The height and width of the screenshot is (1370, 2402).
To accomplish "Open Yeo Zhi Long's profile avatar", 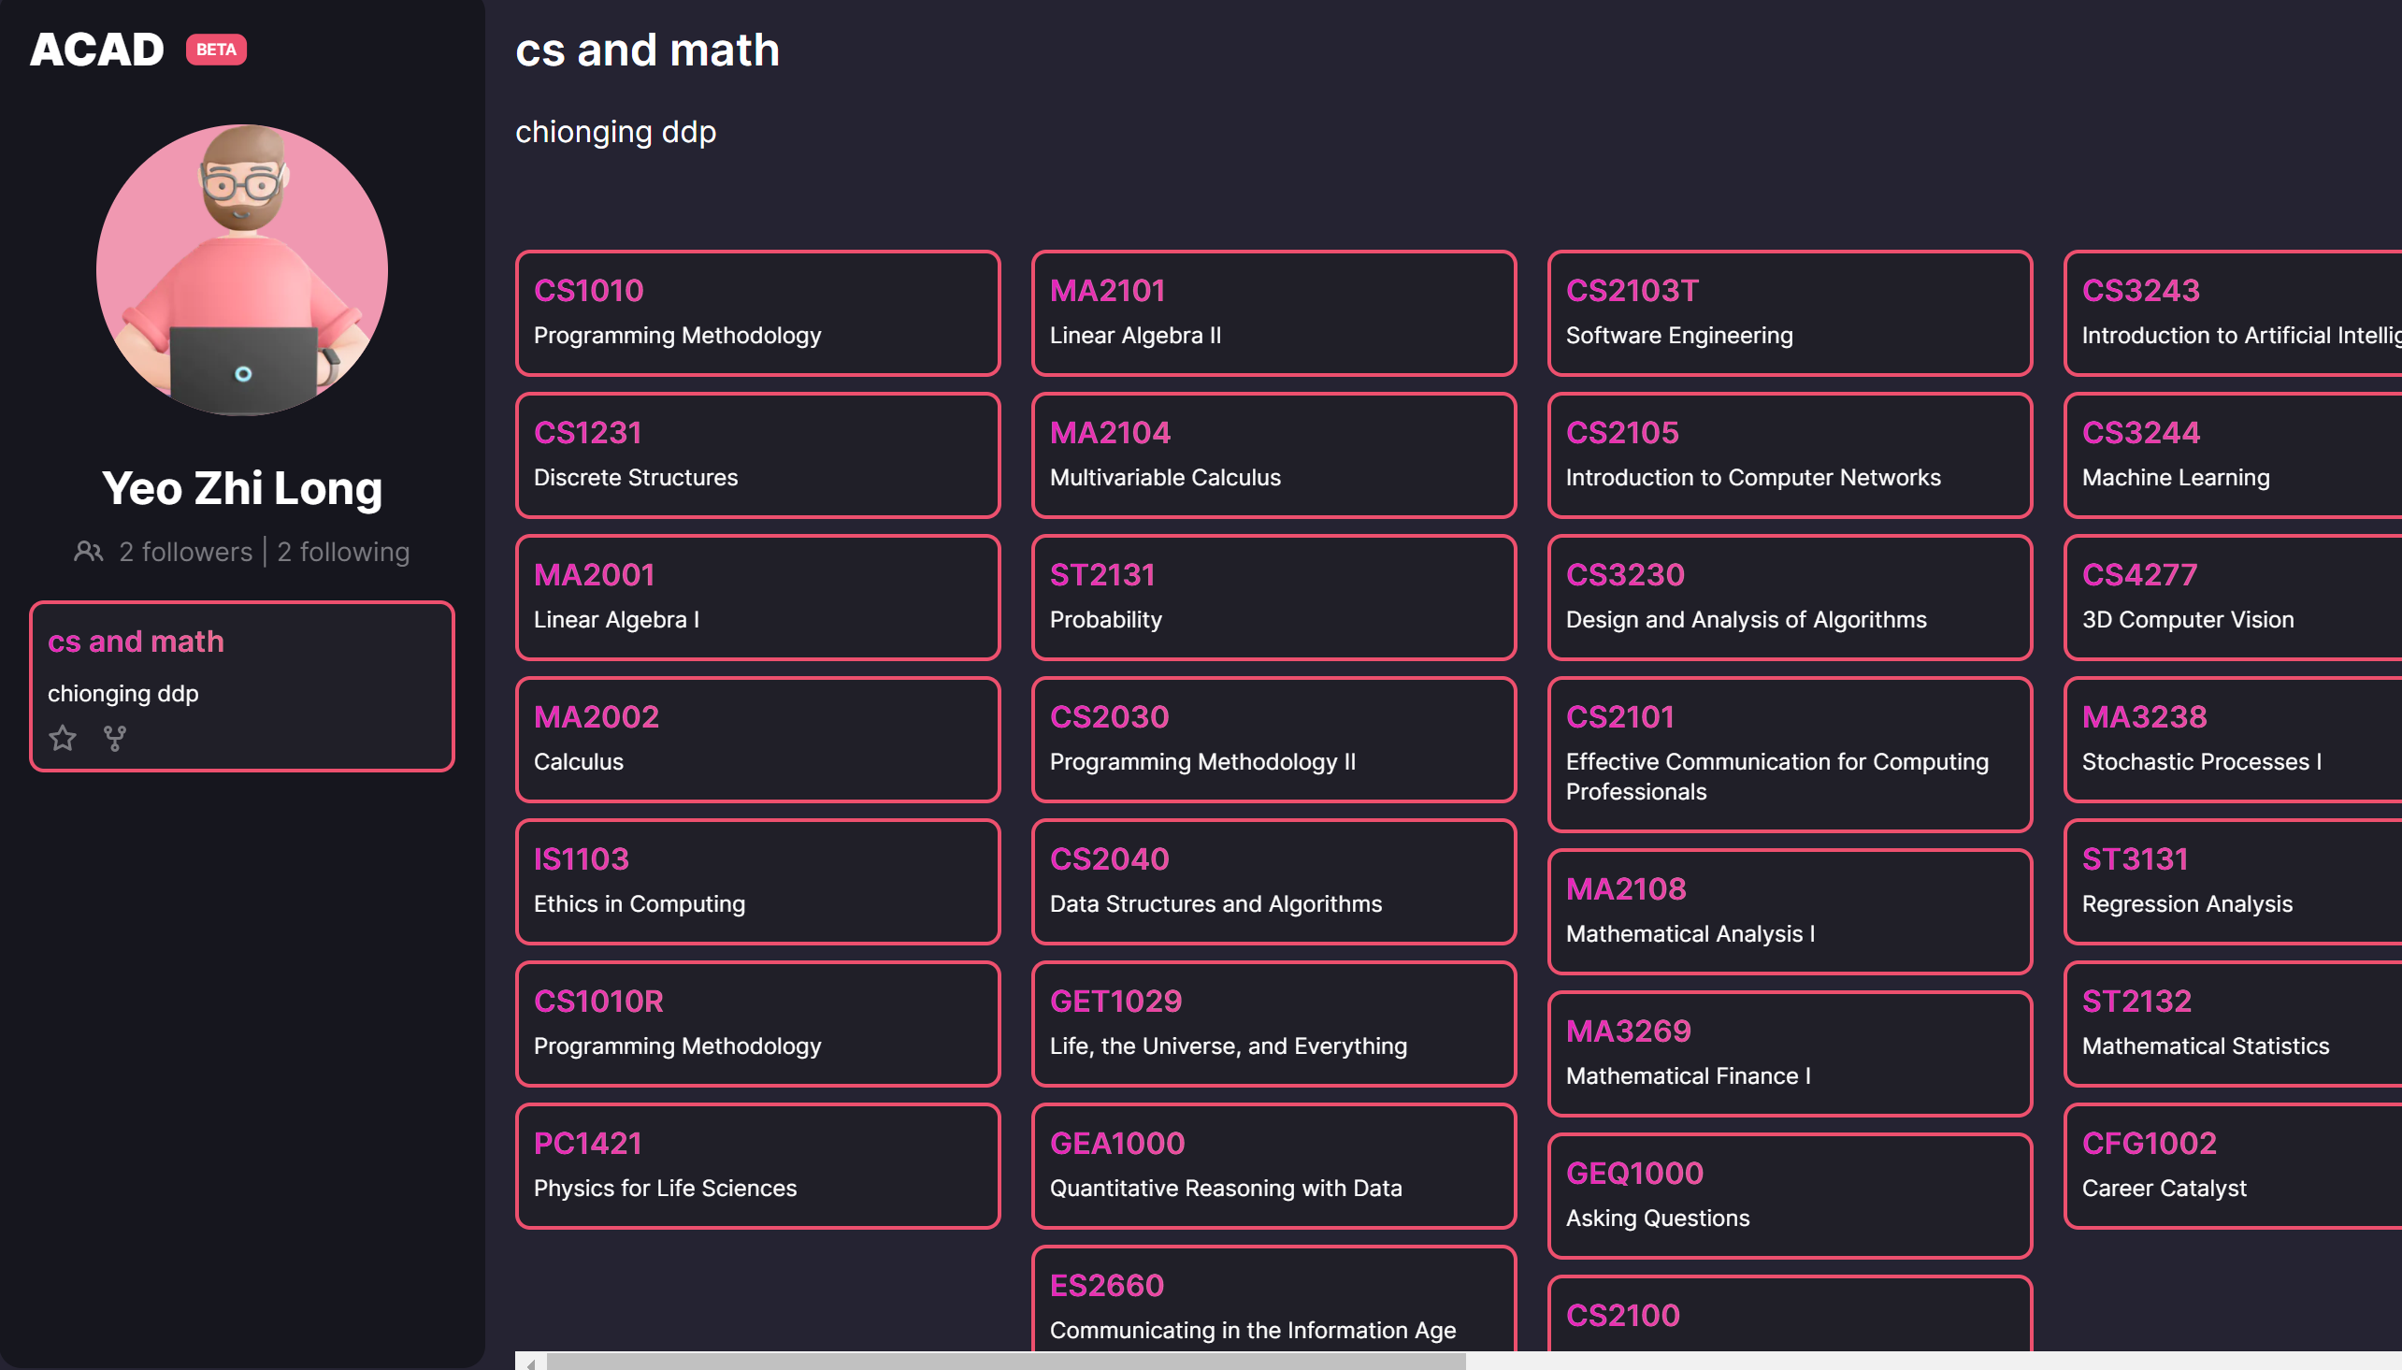I will click(x=242, y=270).
